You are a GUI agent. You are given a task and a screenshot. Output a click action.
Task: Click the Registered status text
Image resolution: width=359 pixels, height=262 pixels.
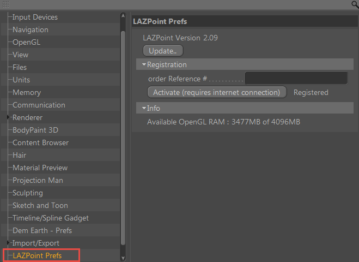(311, 92)
